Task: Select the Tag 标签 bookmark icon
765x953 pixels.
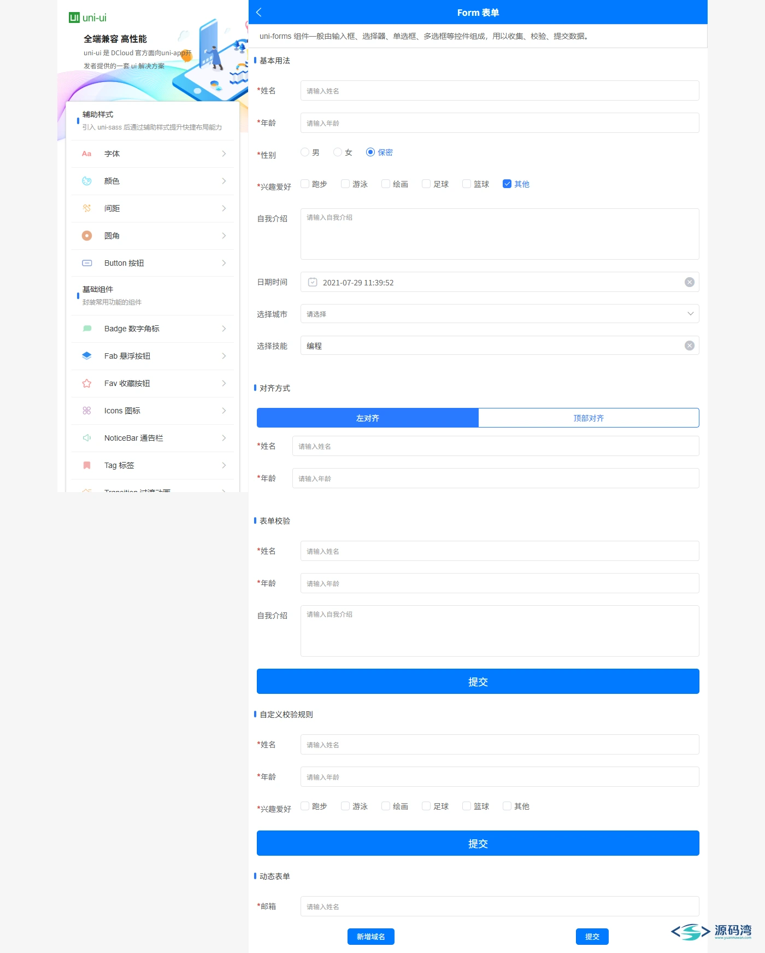Action: click(x=86, y=465)
